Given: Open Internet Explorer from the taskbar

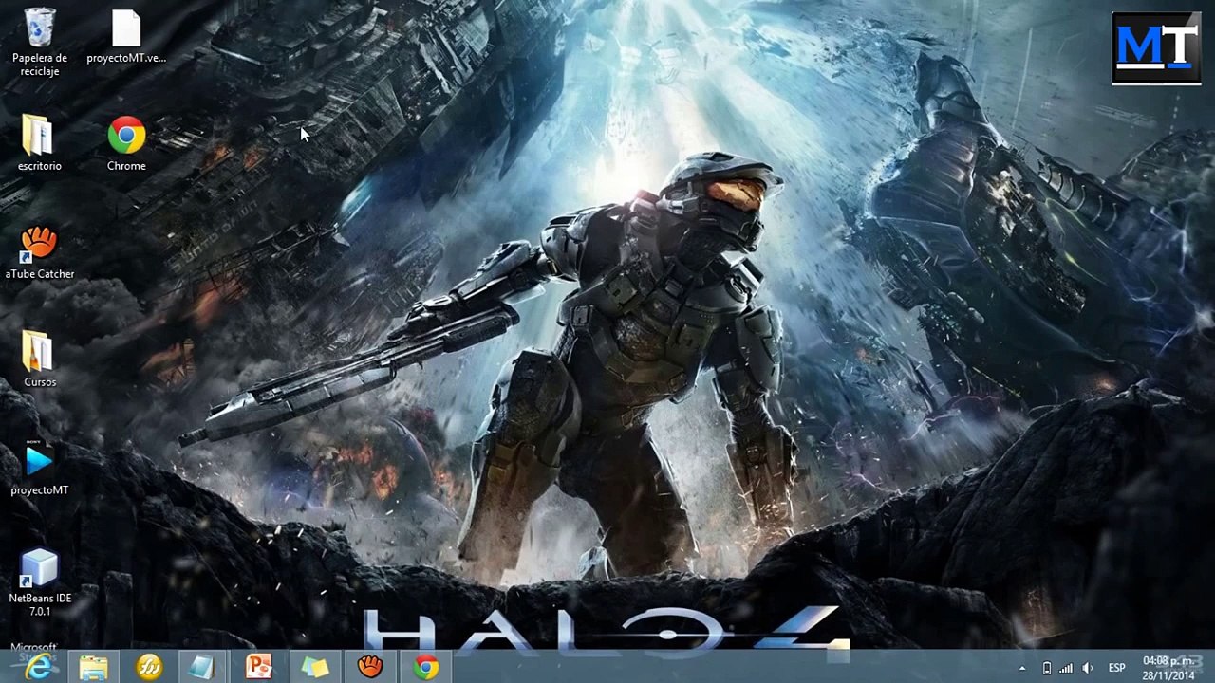Looking at the screenshot, I should [x=39, y=668].
